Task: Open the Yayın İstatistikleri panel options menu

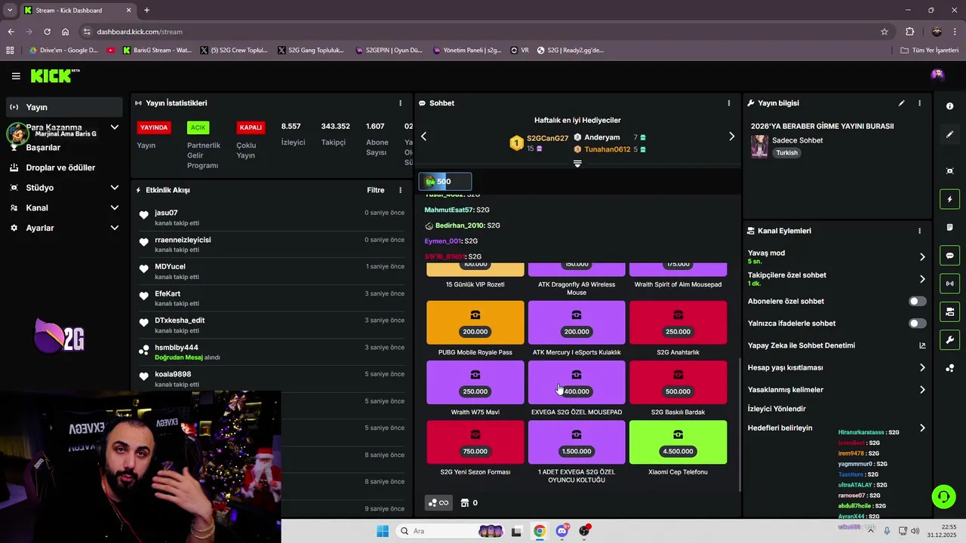Action: 400,103
